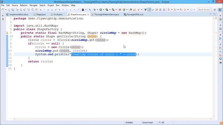The width and height of the screenshot is (223, 125).
Task: Open the Window menu
Action: (65, 6)
